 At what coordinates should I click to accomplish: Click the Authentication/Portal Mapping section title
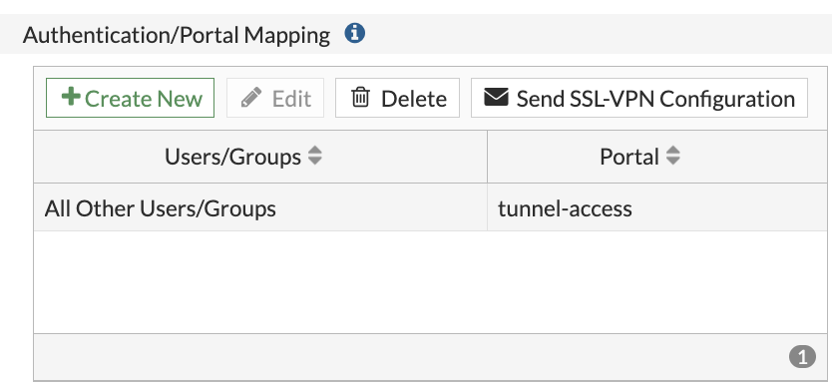click(x=177, y=36)
